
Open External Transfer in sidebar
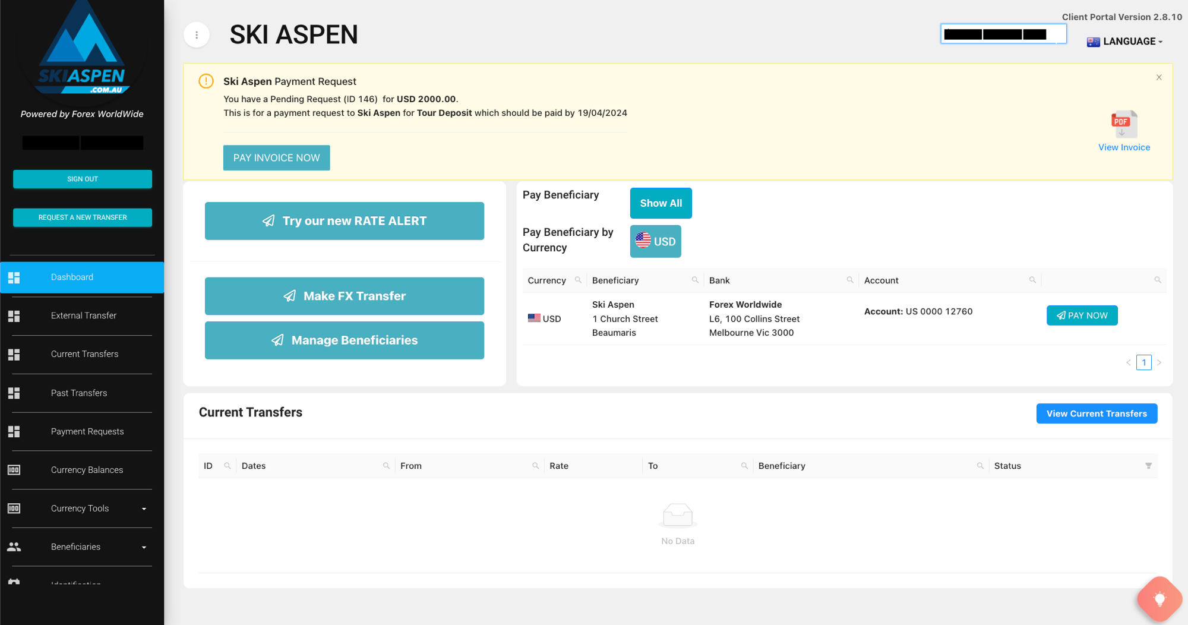click(83, 315)
